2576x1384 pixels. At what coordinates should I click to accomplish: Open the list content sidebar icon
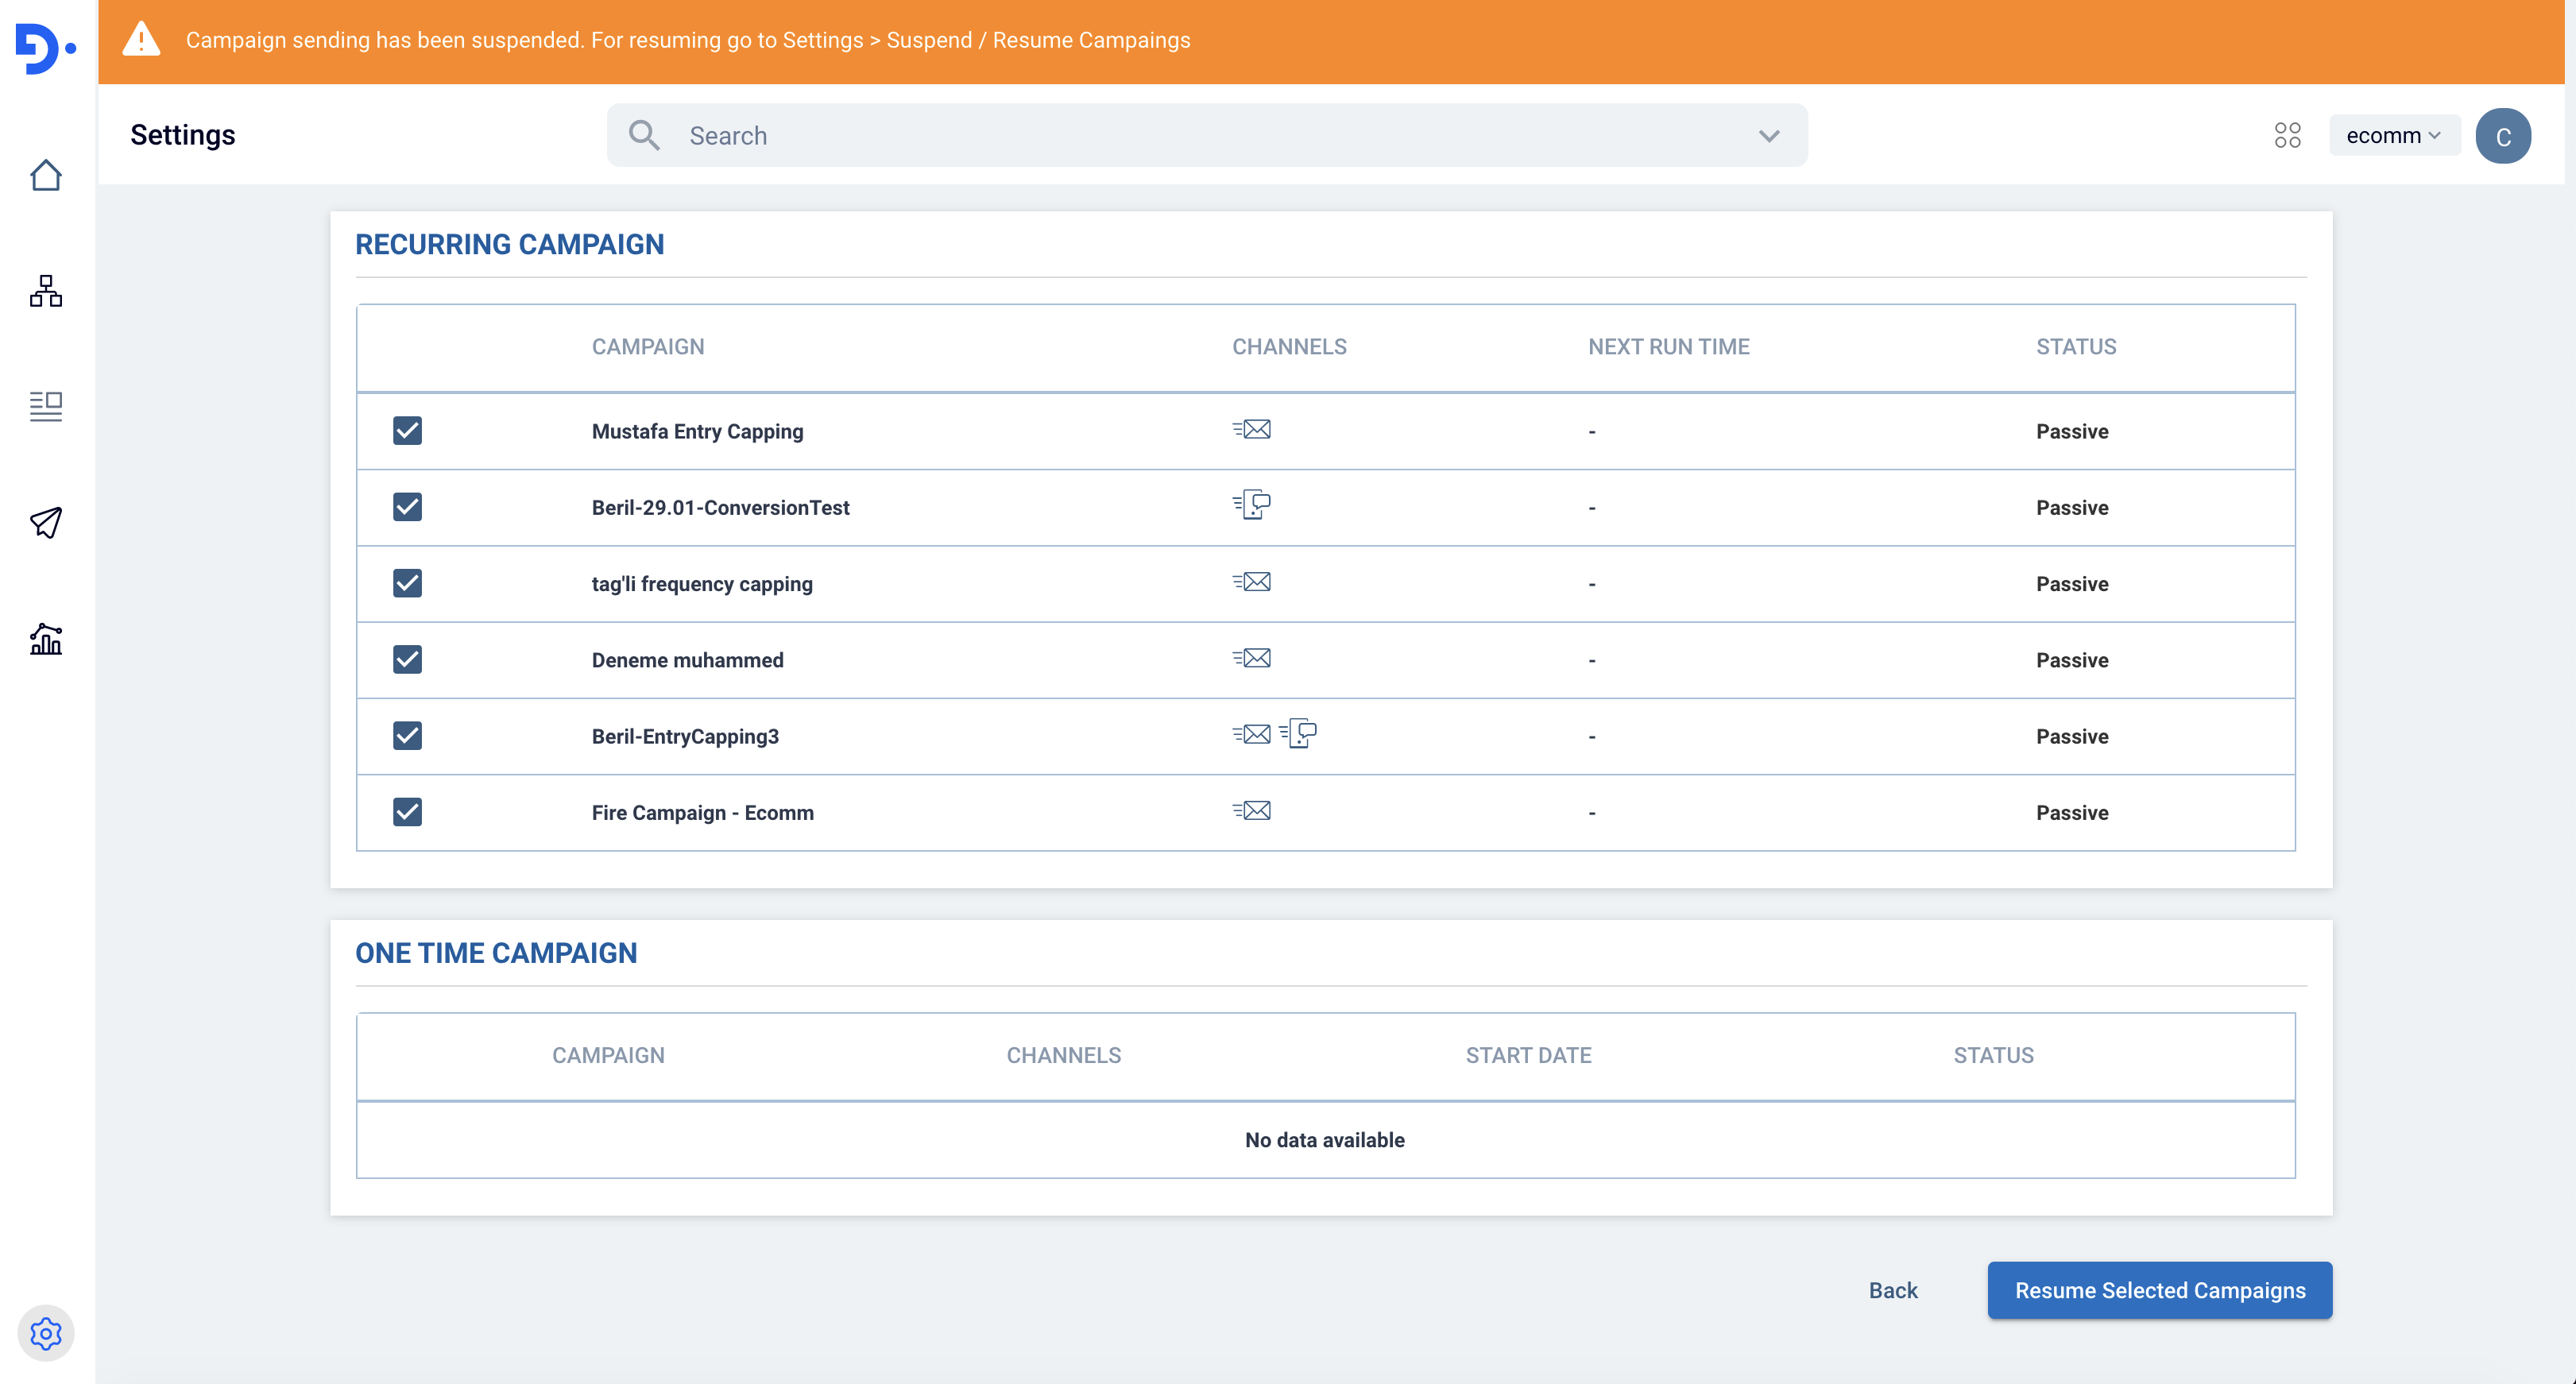(46, 406)
